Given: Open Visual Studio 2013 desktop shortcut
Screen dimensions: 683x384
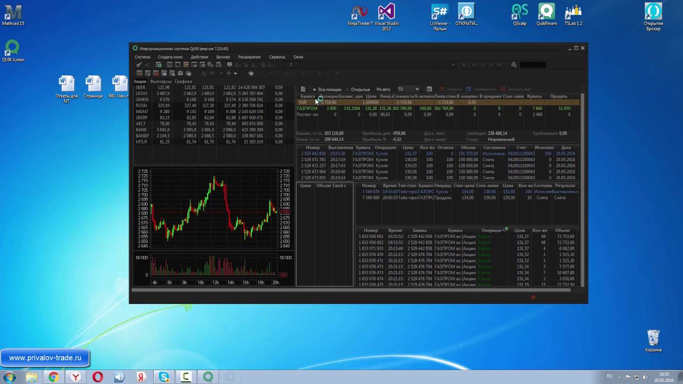Looking at the screenshot, I should (x=386, y=17).
